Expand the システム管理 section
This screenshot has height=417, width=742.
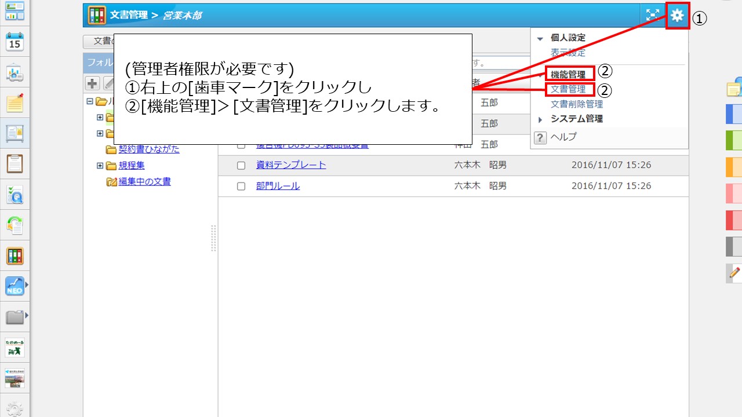pos(541,119)
